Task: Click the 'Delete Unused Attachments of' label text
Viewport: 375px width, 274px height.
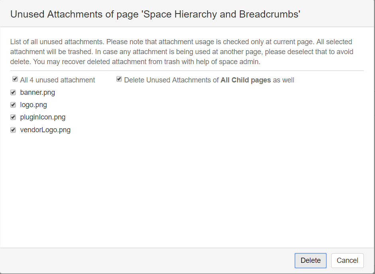Action: tap(171, 80)
